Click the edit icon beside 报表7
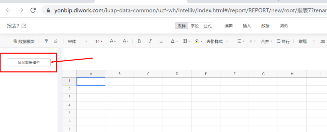Screen dimensions: 327x132 coord(24,26)
